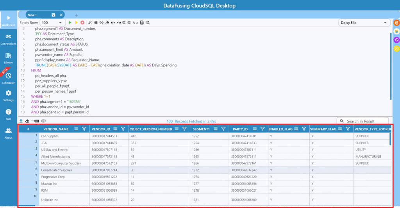Click the yellow play run-script icon
Screen dimensions: 400x208
pos(76,23)
